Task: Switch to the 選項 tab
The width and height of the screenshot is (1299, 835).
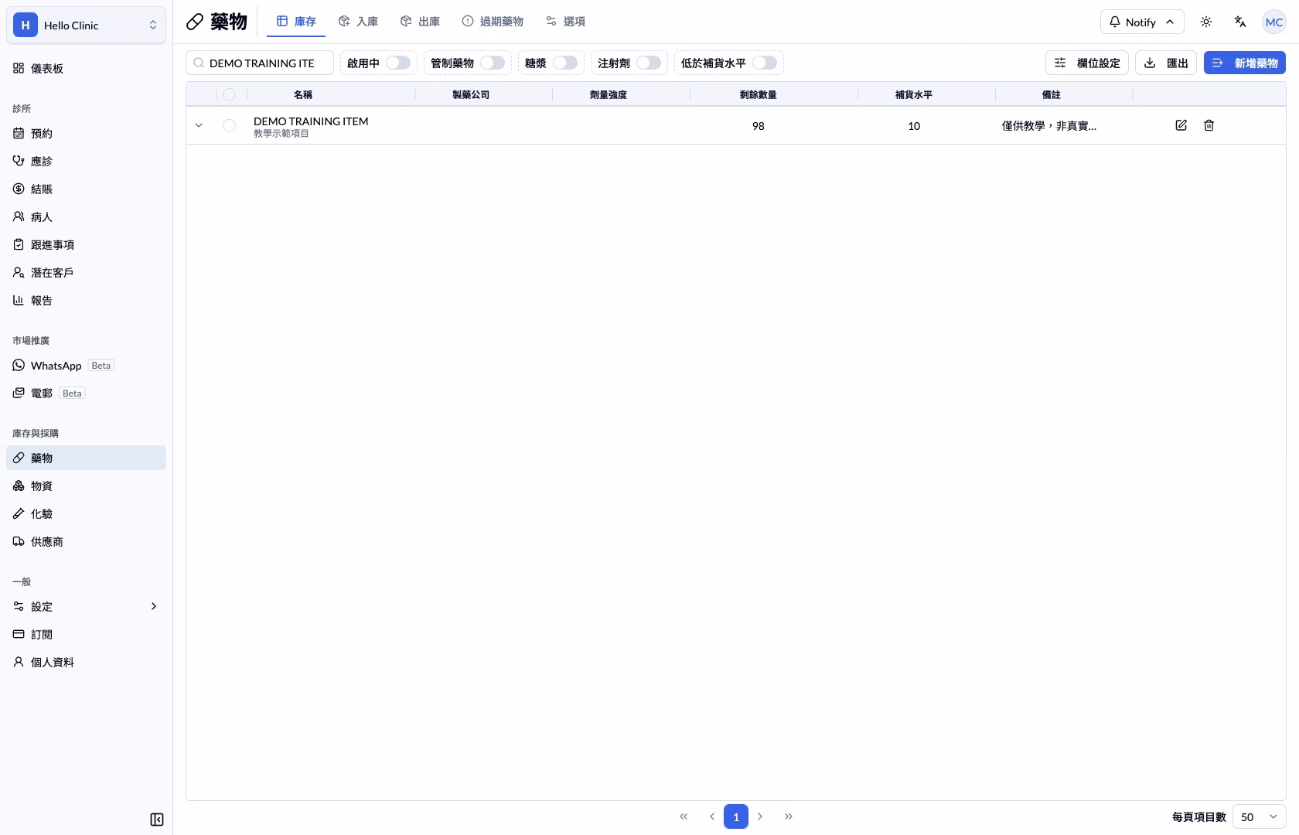Action: (x=565, y=22)
